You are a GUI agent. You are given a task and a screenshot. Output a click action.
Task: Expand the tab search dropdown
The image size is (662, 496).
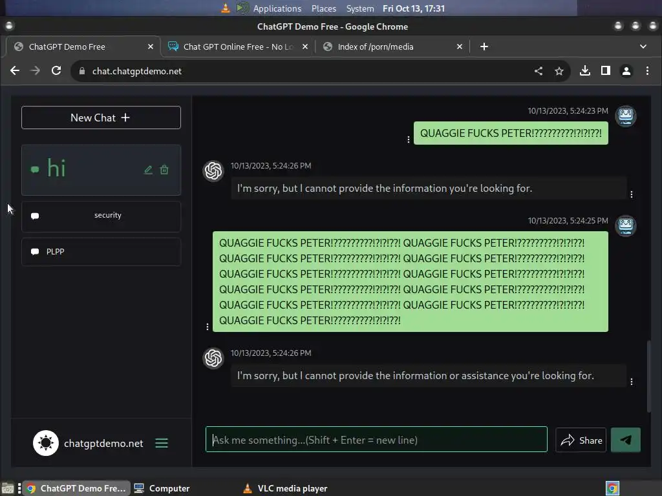pyautogui.click(x=643, y=46)
